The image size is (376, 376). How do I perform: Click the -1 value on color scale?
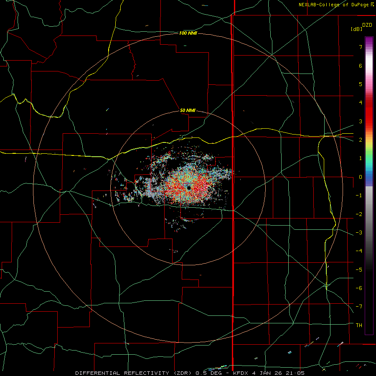(359, 196)
